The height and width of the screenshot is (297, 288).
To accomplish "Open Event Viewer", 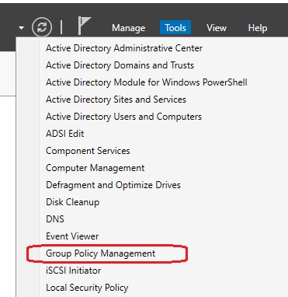I will tap(72, 236).
